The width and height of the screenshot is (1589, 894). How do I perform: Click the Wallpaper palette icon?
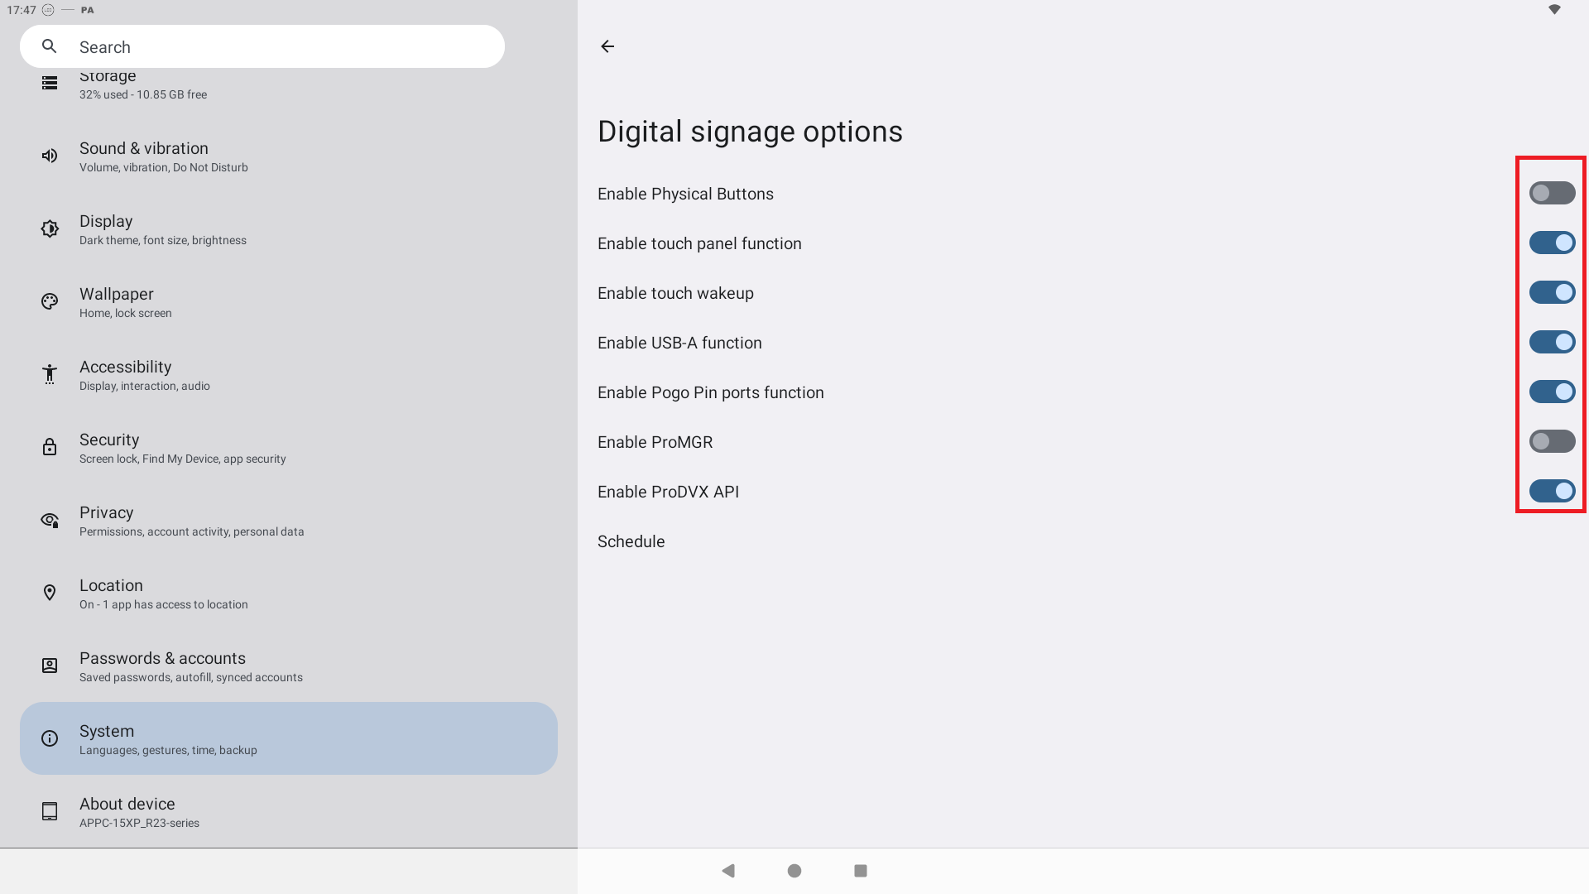(x=50, y=301)
